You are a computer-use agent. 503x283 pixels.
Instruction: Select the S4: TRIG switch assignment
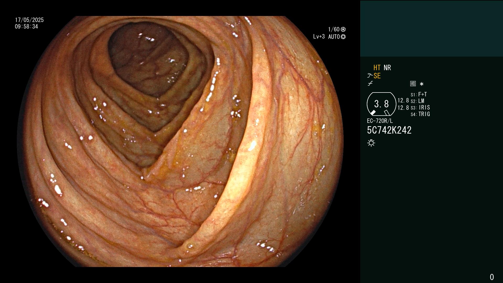coord(420,114)
